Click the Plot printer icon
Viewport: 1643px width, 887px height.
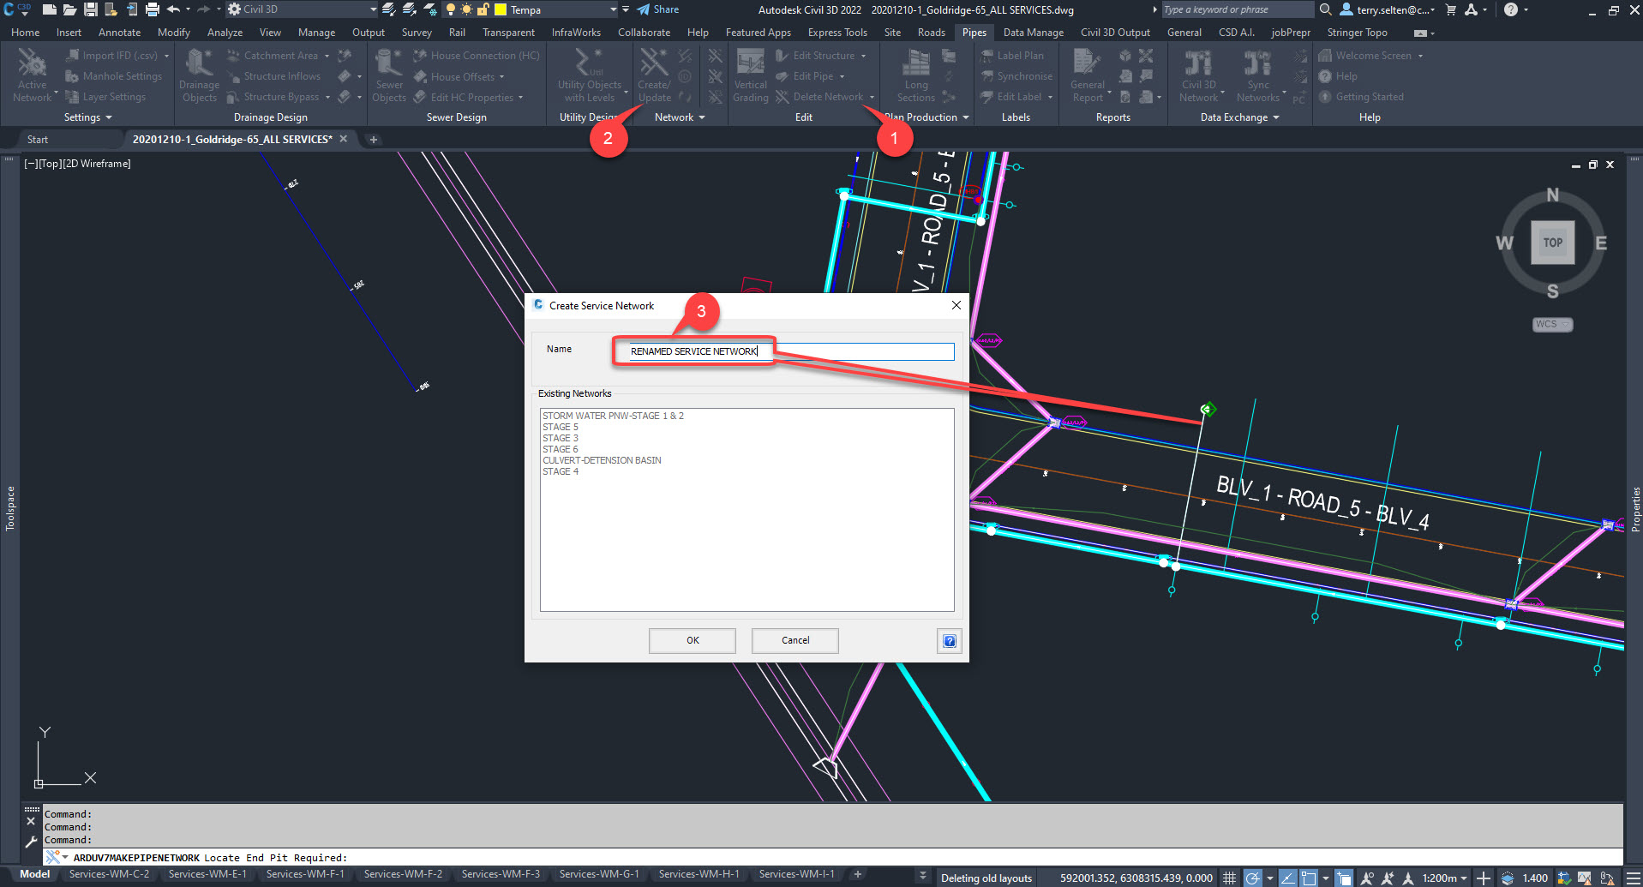coord(153,9)
